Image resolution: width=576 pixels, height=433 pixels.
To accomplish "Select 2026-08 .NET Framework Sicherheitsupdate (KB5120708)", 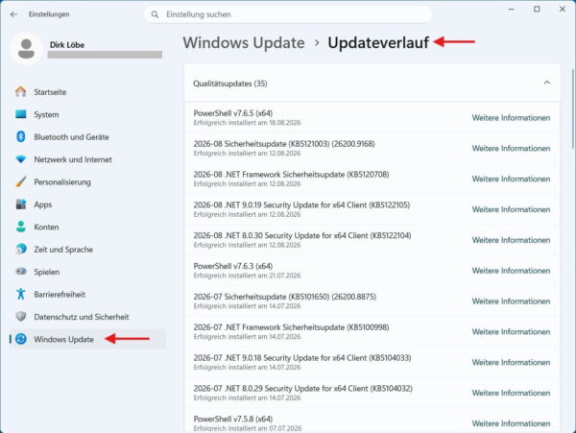I will 372,179.
